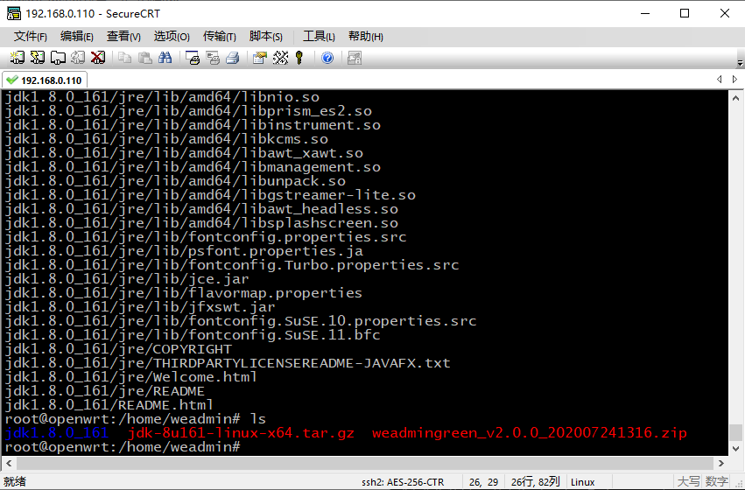Click the Print Selection icon
This screenshot has height=490, width=745.
point(213,58)
